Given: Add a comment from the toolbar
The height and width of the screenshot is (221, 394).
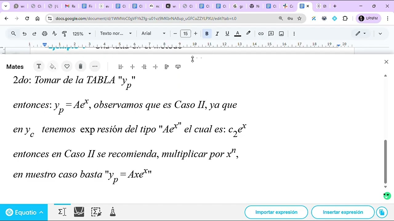Looking at the screenshot, I should click(x=271, y=33).
